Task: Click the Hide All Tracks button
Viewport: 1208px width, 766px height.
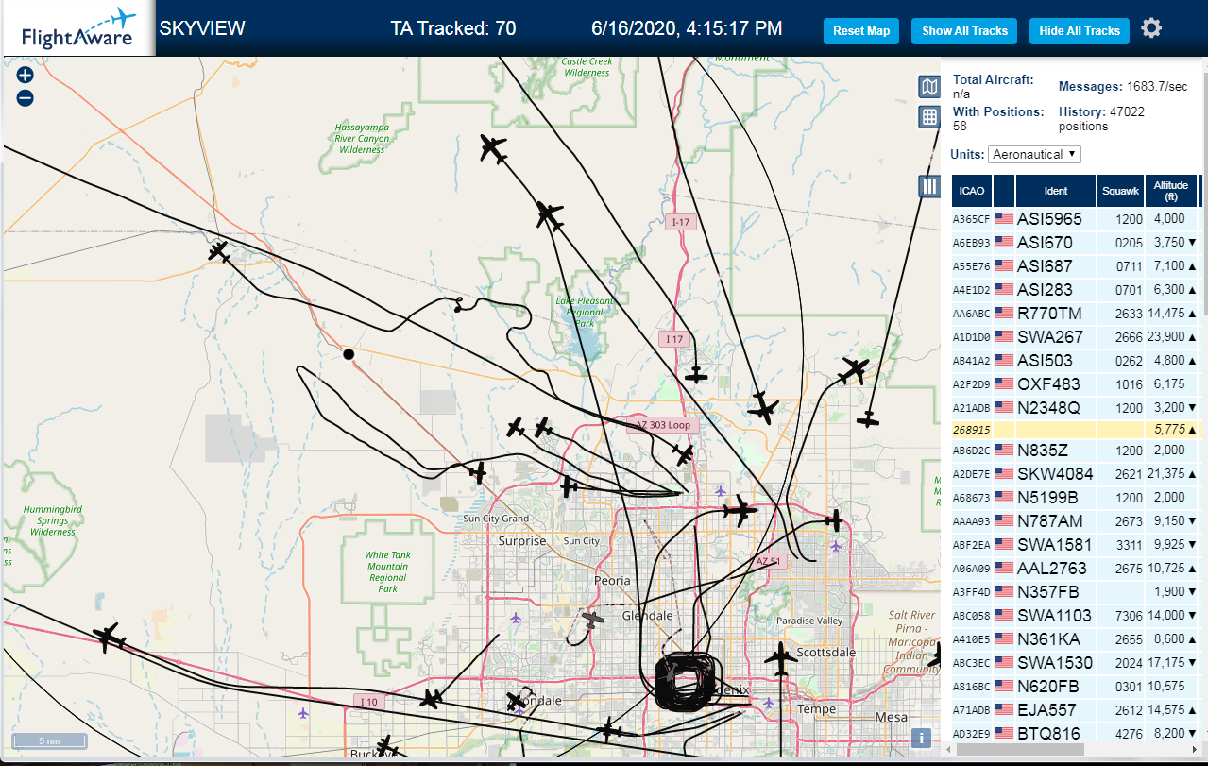Action: [x=1079, y=31]
